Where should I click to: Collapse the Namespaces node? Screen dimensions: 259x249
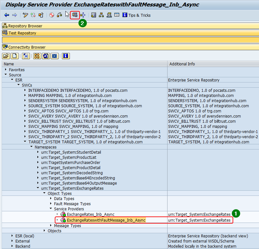click(x=32, y=147)
